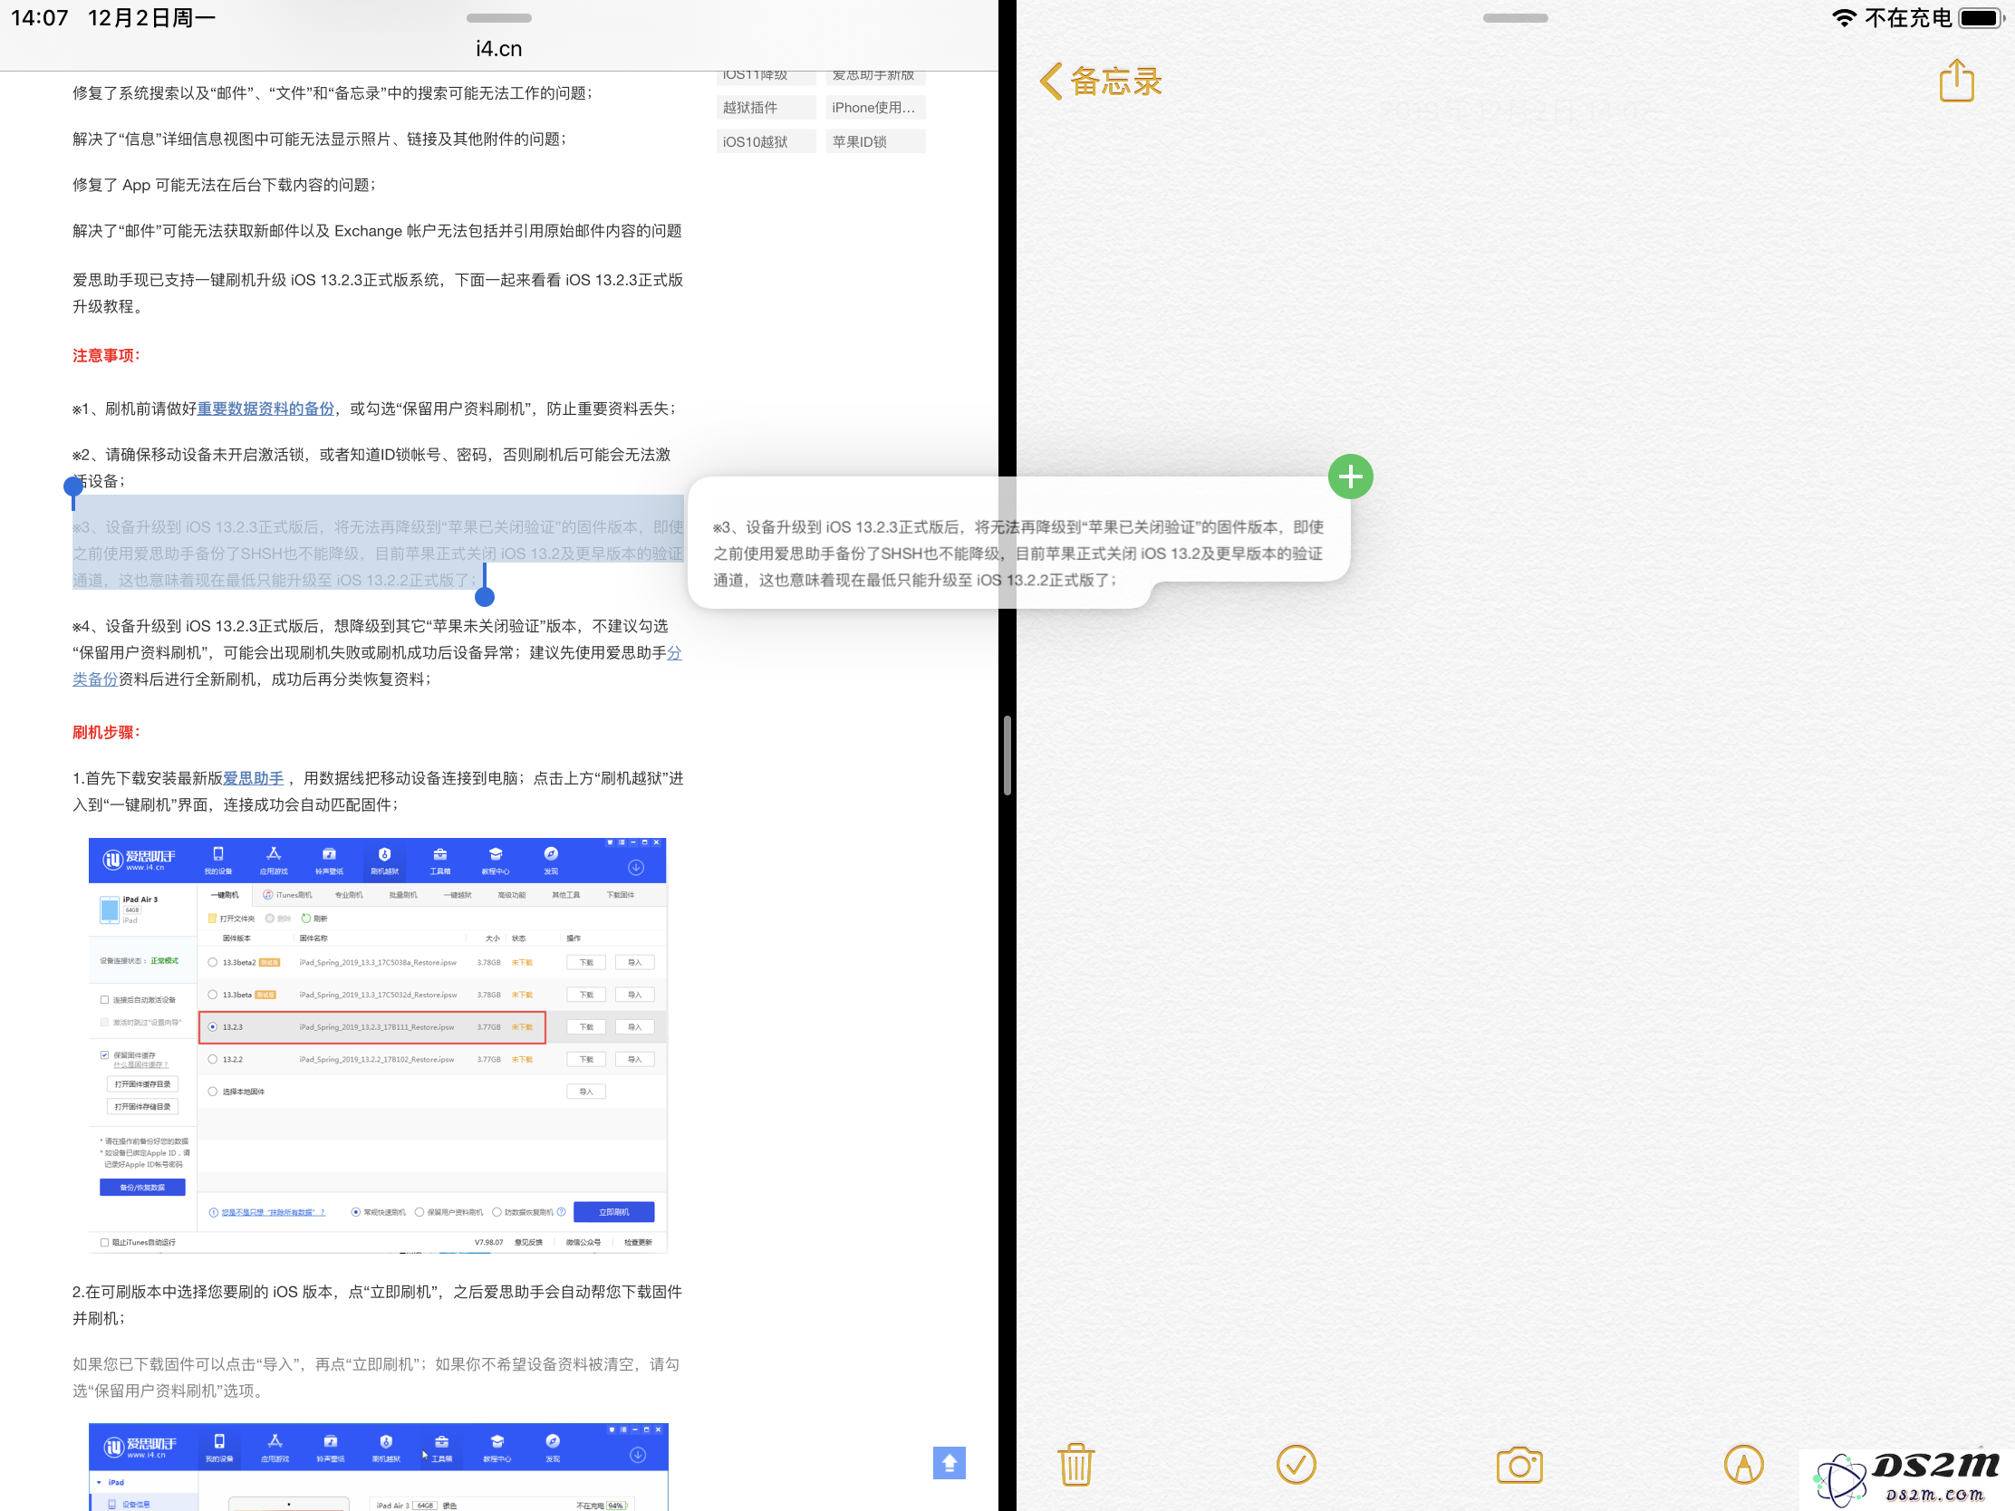
Task: Open the 重要数据资料的备份 link
Action: (x=266, y=409)
